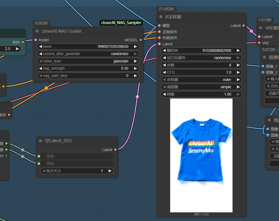Viewport: 279px width, 221px height.
Task: Decrease 降噪 with left arrow
Action: point(164,94)
